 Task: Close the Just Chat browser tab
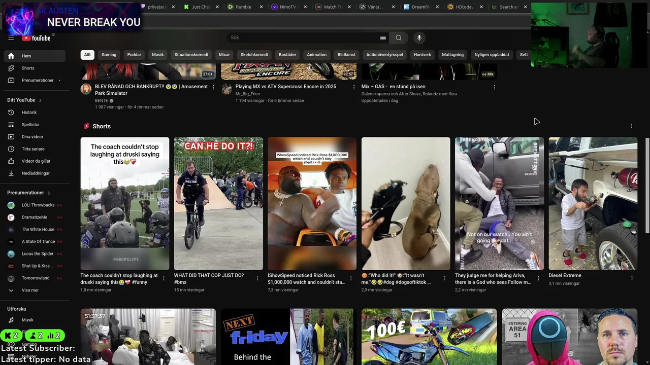pos(217,7)
